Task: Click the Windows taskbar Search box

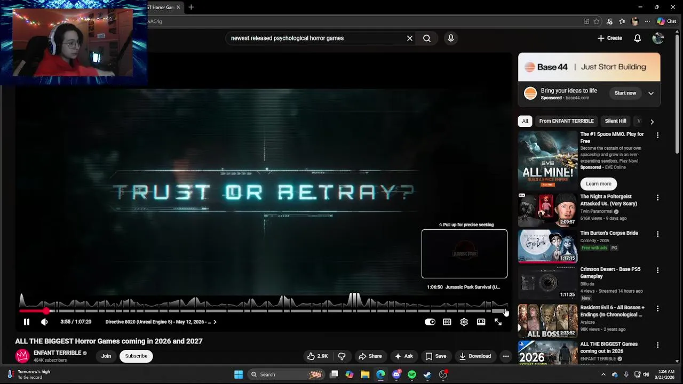Action: click(287, 374)
